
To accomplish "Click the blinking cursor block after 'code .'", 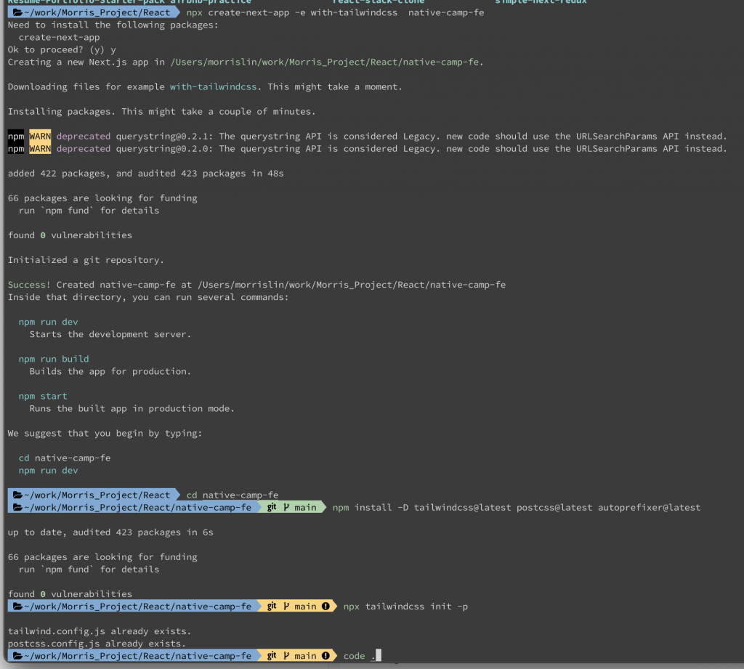I will click(378, 655).
